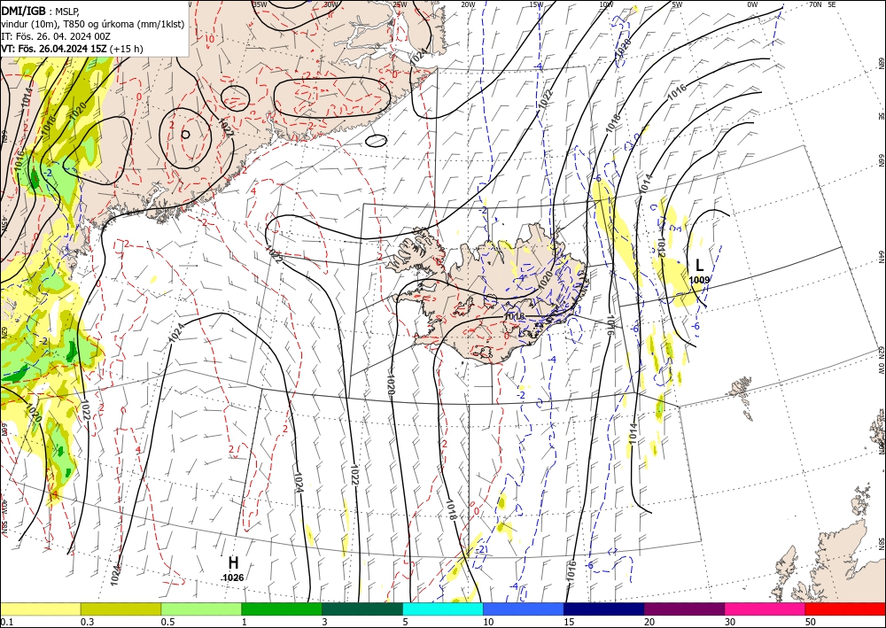Select the green 1–3 mm legend swatch

click(x=282, y=609)
